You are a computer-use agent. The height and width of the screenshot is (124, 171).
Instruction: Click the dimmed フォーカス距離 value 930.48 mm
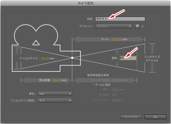[120, 80]
